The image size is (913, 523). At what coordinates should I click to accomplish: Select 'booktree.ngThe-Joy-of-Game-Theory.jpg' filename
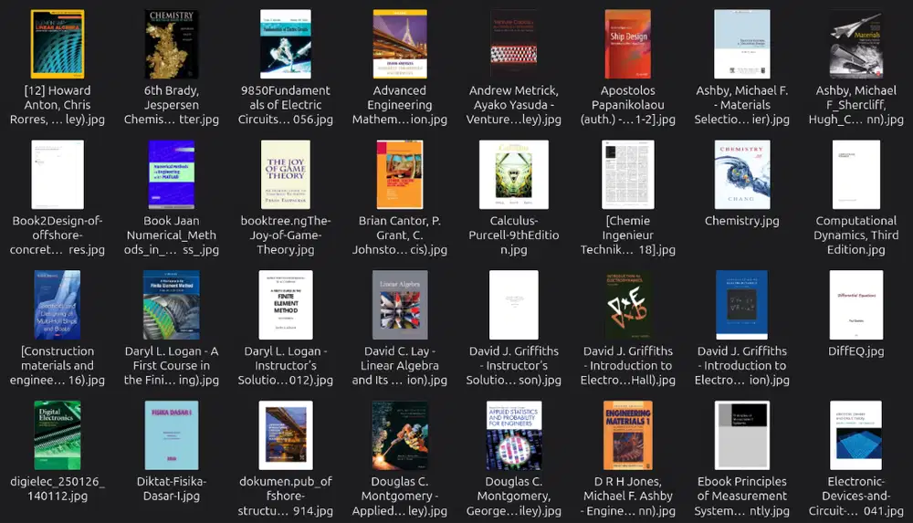[x=285, y=235]
